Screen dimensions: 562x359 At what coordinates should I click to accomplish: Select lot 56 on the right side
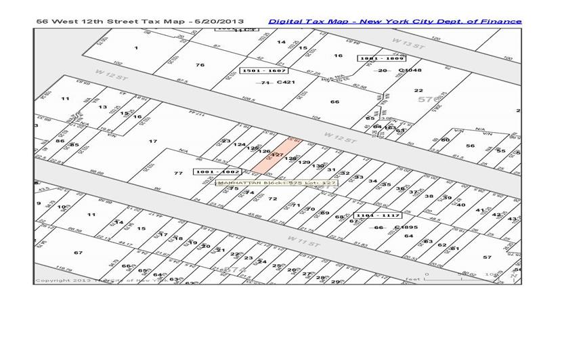point(470,146)
